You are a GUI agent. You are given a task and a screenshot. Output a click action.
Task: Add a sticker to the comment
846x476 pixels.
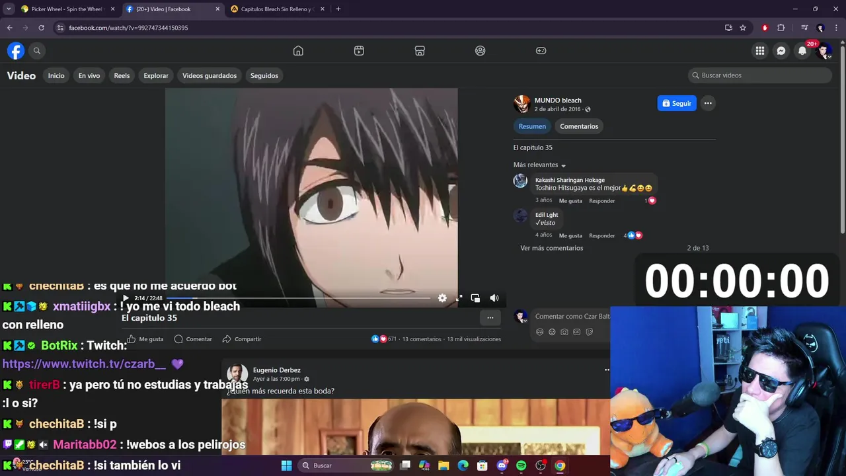point(590,332)
